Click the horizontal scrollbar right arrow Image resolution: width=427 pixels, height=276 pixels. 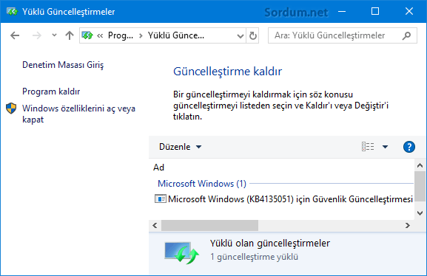point(408,226)
